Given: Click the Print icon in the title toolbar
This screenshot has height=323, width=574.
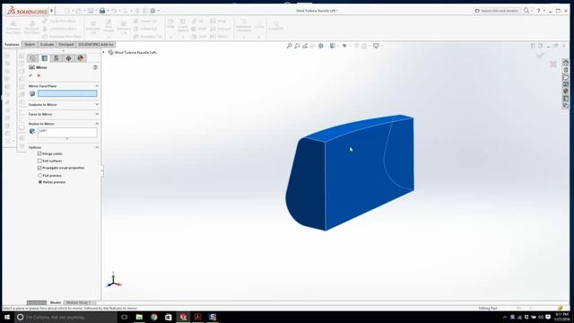Looking at the screenshot, I should tap(102, 11).
